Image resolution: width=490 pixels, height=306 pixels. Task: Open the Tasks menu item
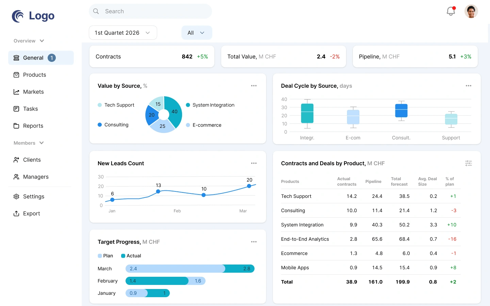point(41,109)
